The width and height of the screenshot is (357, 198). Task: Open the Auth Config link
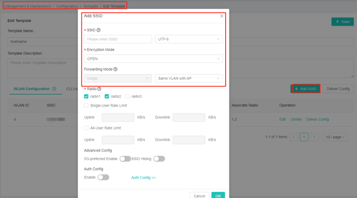[x=144, y=178]
